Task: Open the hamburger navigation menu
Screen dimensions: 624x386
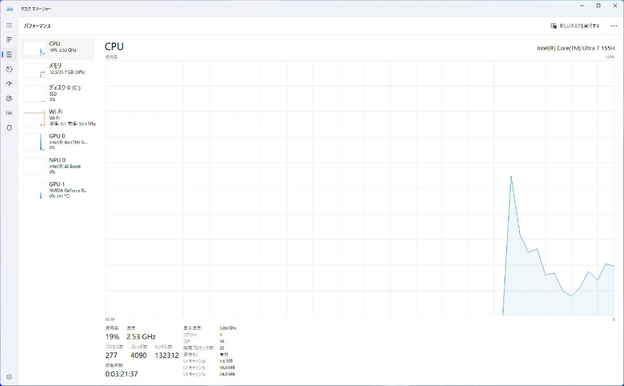Action: pos(9,25)
